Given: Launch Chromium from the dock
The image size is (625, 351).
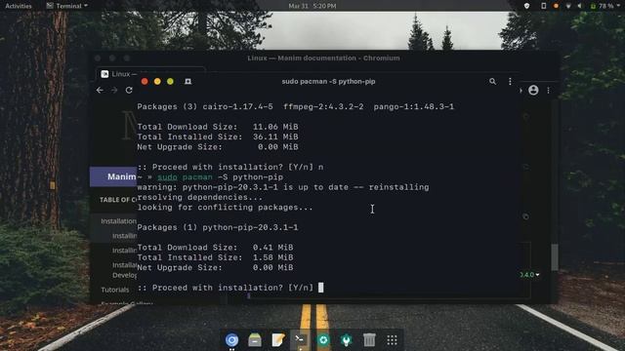Looking at the screenshot, I should click(232, 340).
